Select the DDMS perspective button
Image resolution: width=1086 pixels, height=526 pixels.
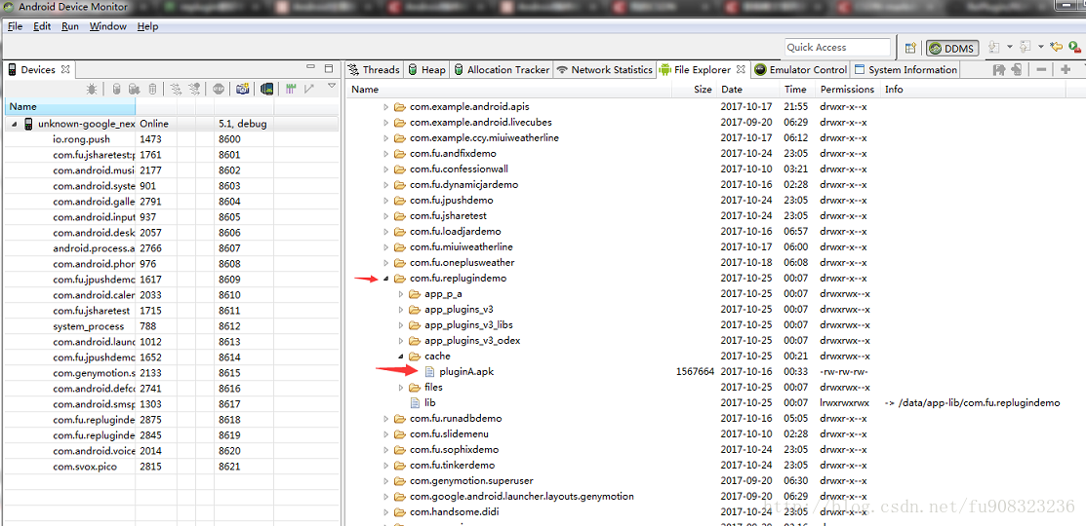click(952, 49)
